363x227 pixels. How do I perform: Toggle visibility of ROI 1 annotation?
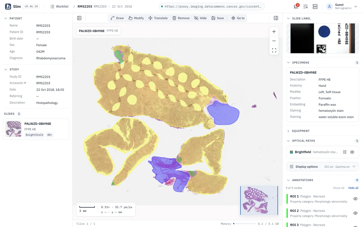coord(355,199)
